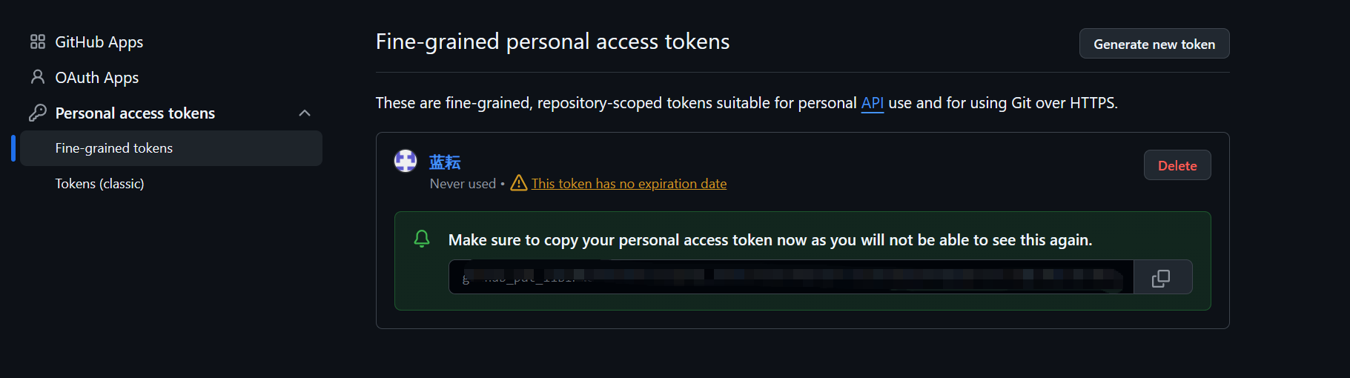This screenshot has width=1350, height=378.
Task: Delete the 蓝耘 token
Action: 1177,165
